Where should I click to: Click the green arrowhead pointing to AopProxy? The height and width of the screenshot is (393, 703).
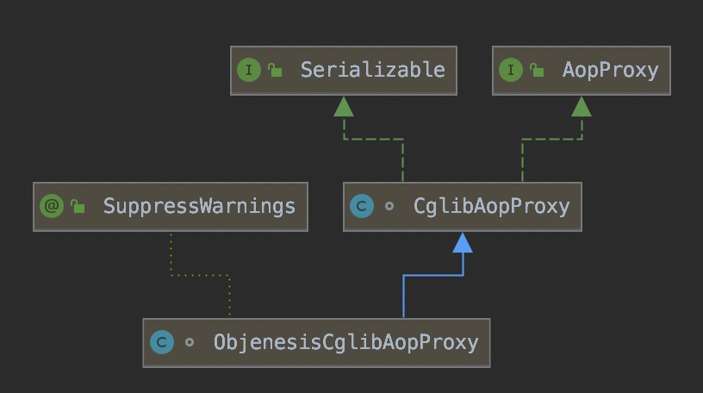[x=582, y=107]
